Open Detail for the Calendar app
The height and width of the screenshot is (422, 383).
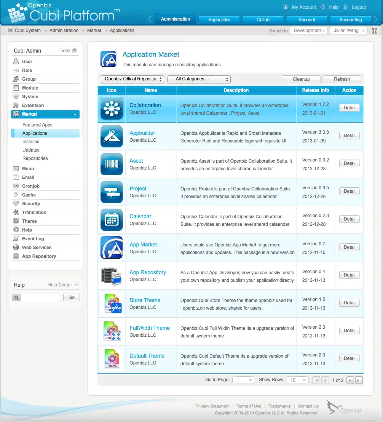coord(349,219)
